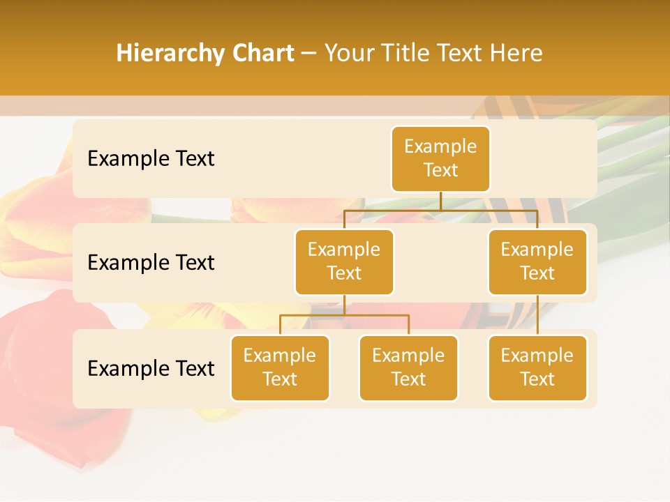
Task: Click the left second-level Example Text node
Action: [344, 261]
